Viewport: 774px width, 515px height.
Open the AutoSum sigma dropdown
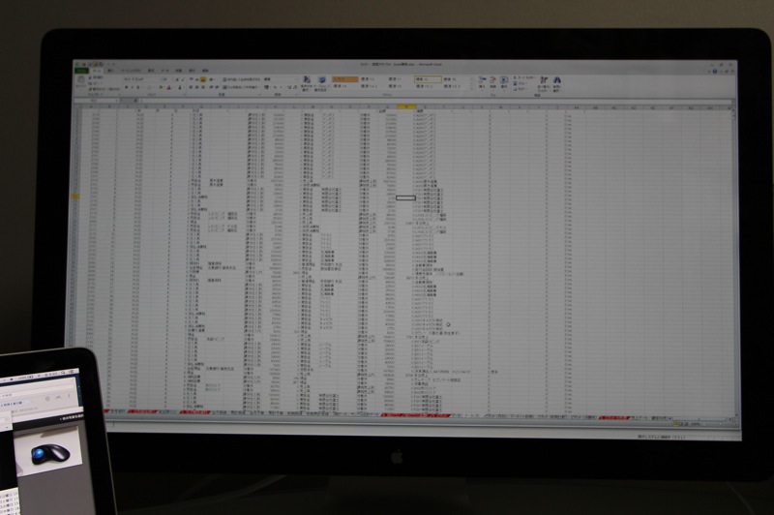[x=524, y=77]
